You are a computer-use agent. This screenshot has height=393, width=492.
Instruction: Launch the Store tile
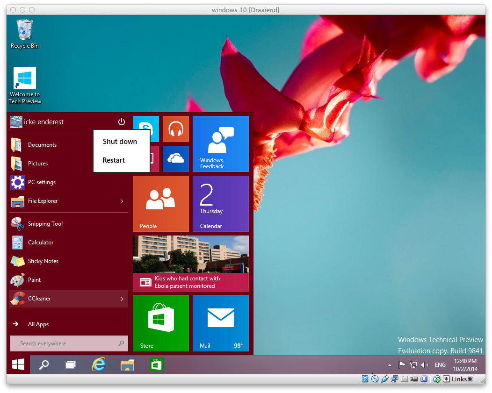[160, 323]
